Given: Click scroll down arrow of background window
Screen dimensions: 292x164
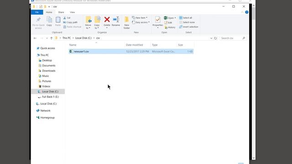Looking at the screenshot, I should (x=254, y=158).
